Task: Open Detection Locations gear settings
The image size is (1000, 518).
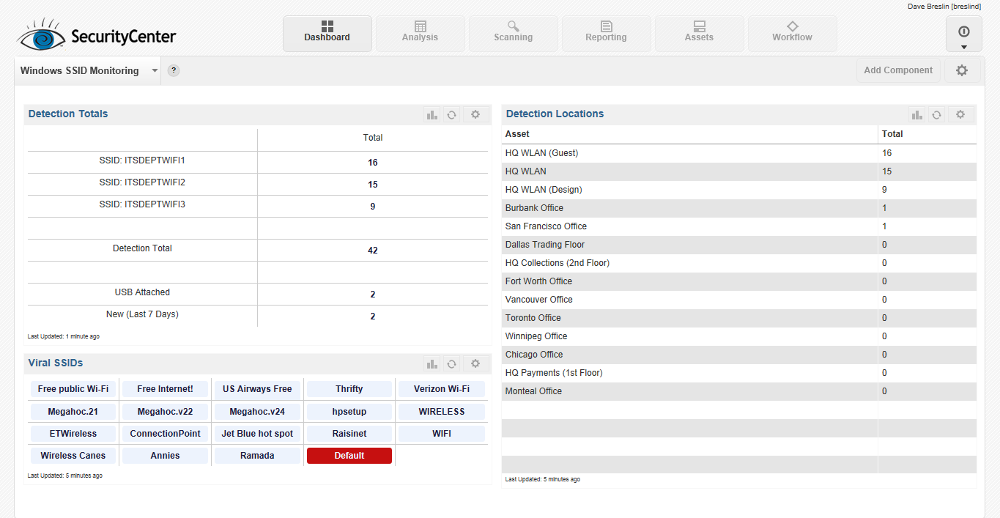Action: pos(960,115)
